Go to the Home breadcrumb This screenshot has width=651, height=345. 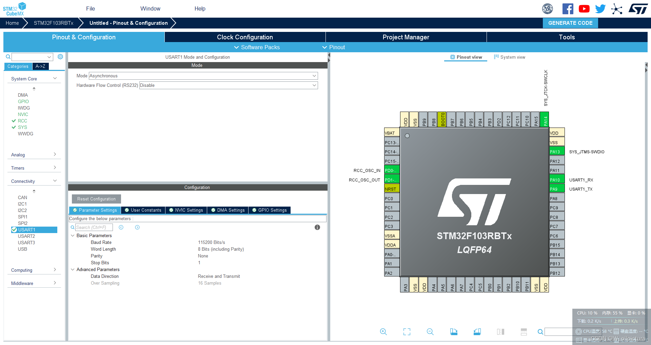(12, 23)
